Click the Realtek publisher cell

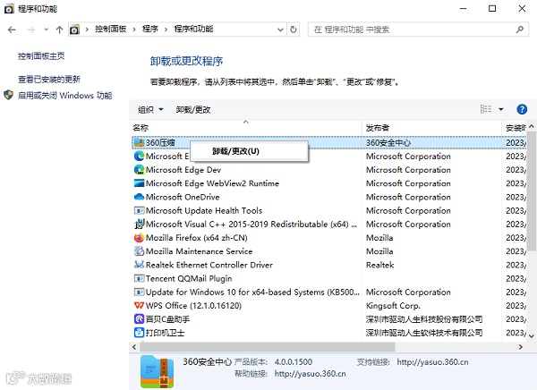click(379, 265)
